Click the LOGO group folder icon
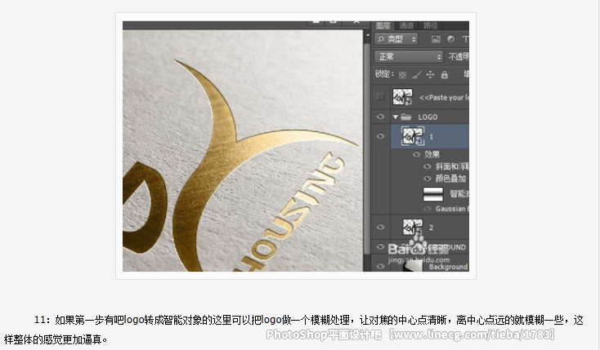 pos(405,117)
